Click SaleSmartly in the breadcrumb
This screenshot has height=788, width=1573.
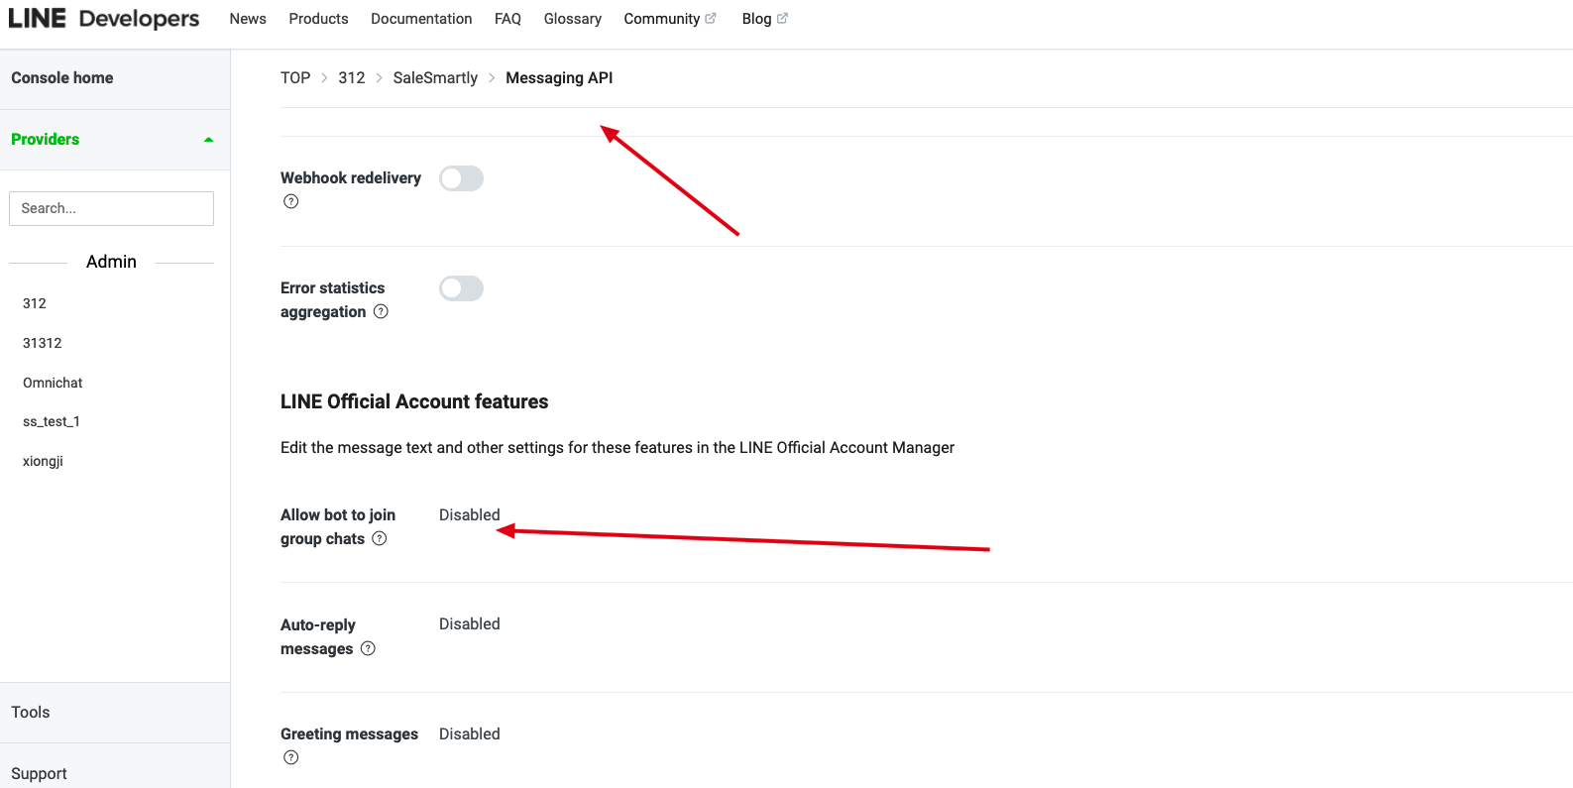435,77
